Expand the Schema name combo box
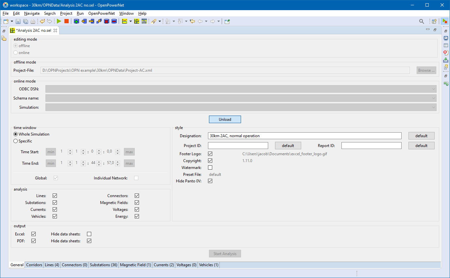The image size is (450, 278). (434, 98)
